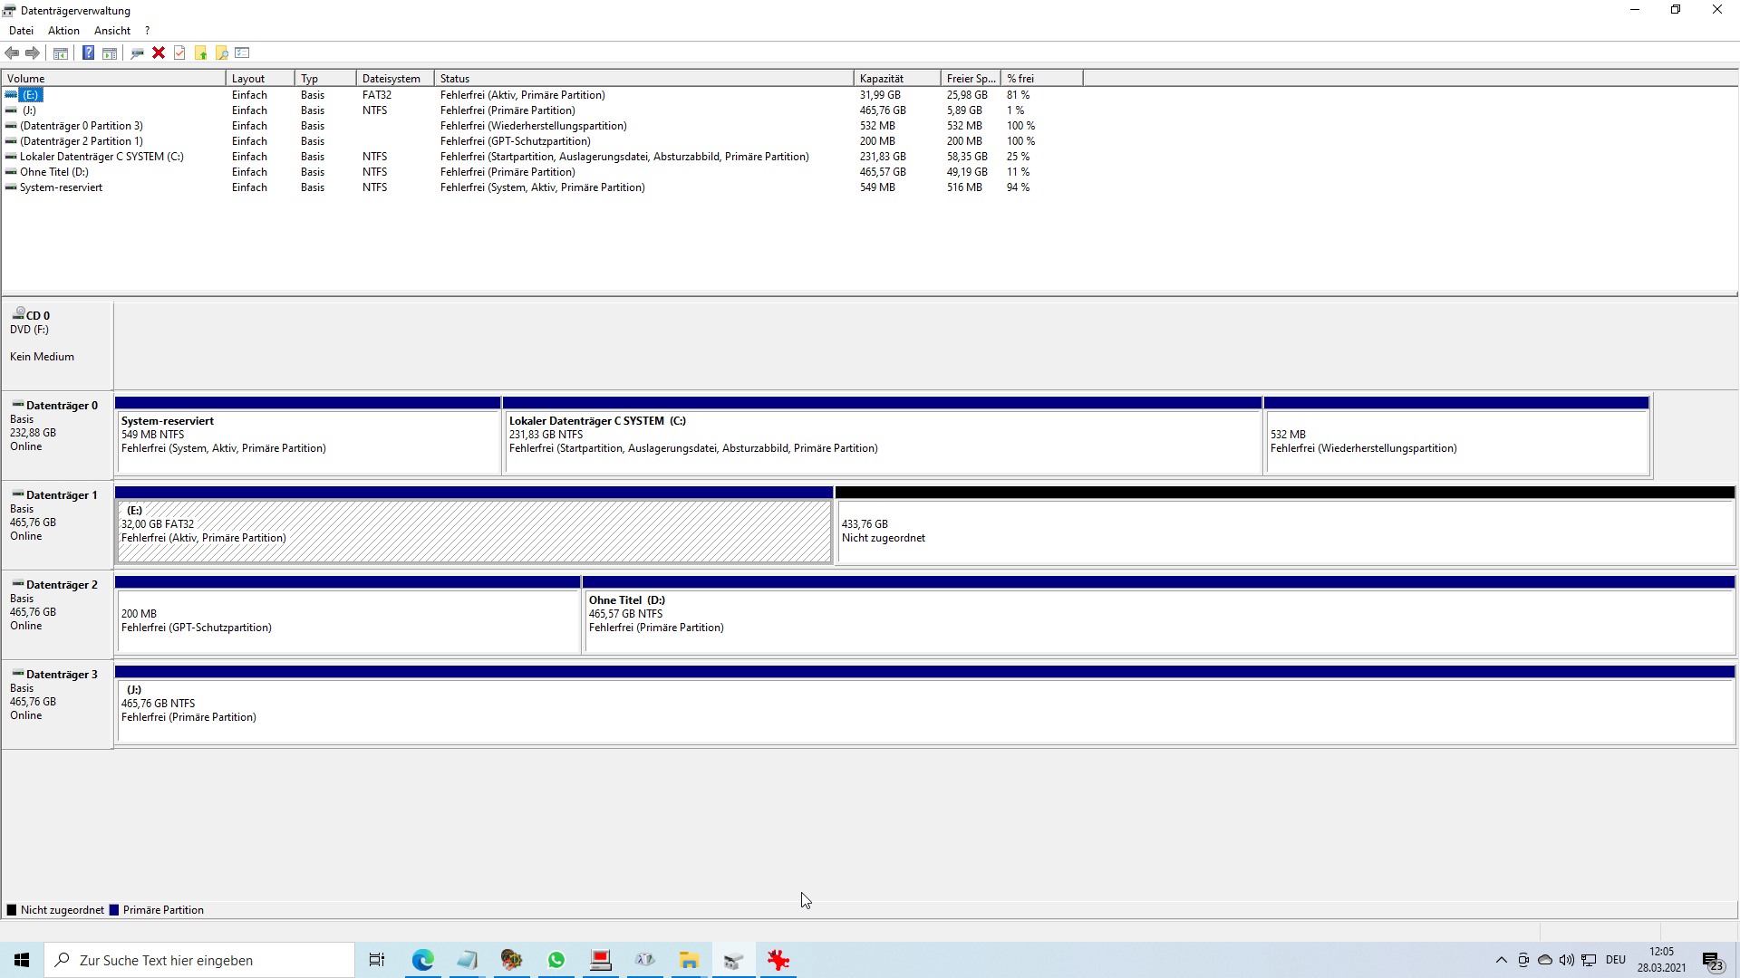Click the folder with green arrow icon
The width and height of the screenshot is (1740, 978).
click(200, 53)
